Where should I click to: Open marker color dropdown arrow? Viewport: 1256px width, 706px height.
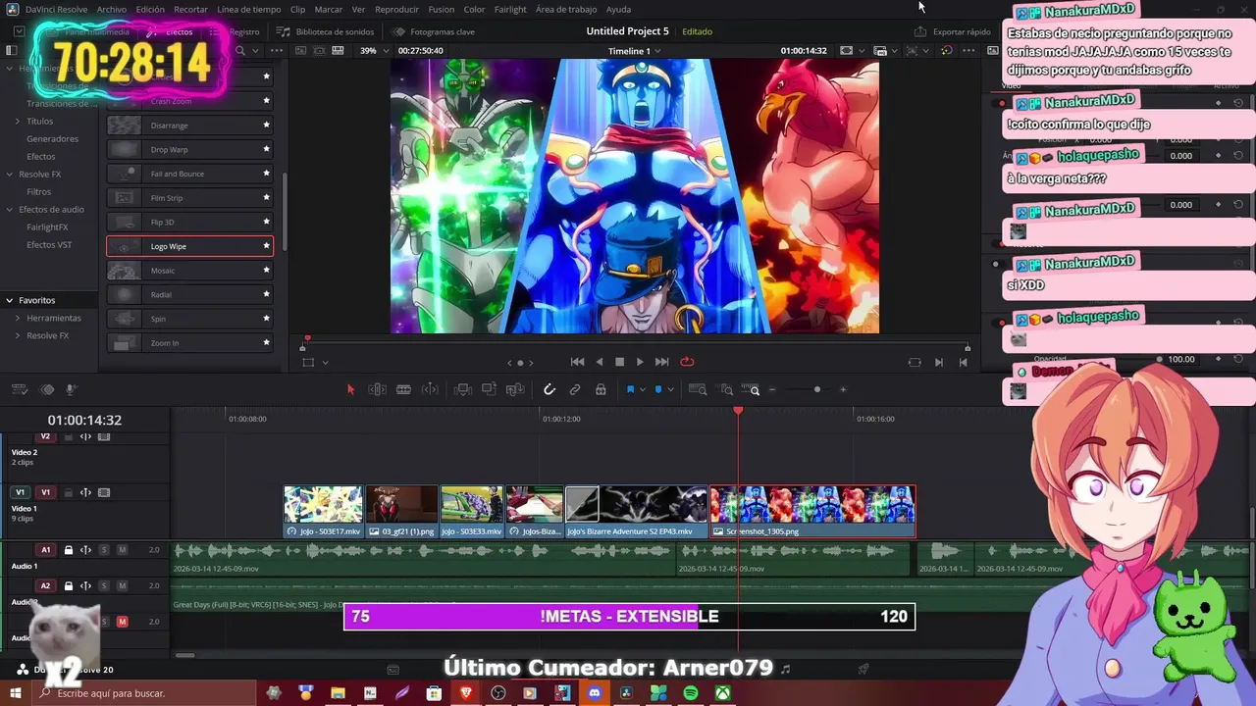click(x=670, y=389)
